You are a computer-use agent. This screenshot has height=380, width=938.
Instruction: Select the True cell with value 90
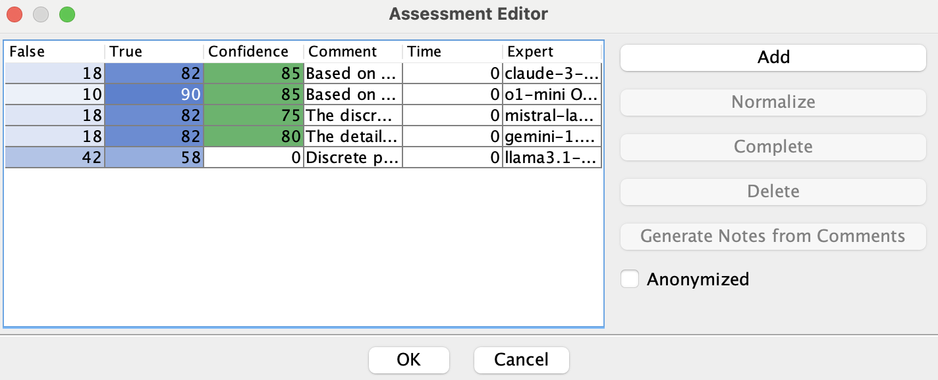click(x=154, y=95)
